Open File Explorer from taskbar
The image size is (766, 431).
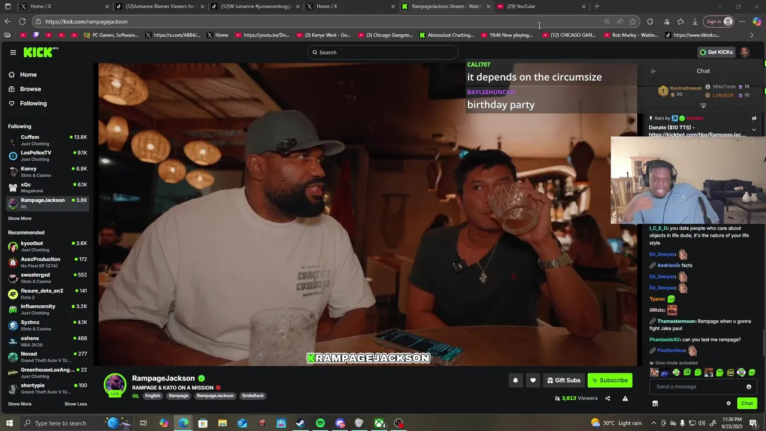point(223,423)
